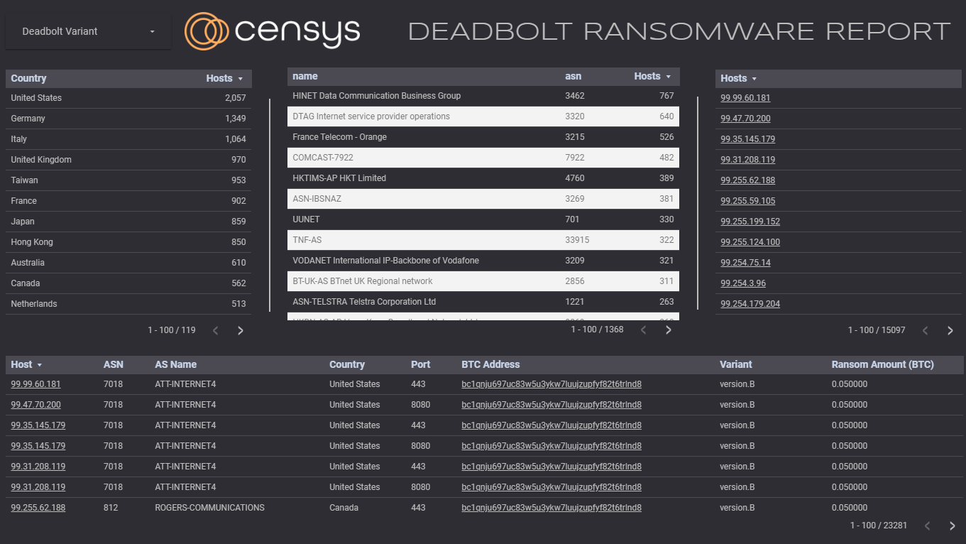966x544 pixels.
Task: Go to next page of Country table
Action: click(240, 330)
